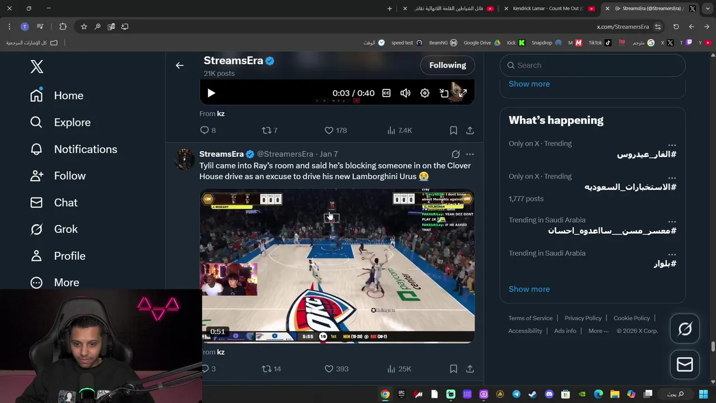Enter fullscreen on the top video
This screenshot has height=403, width=716.
point(463,93)
